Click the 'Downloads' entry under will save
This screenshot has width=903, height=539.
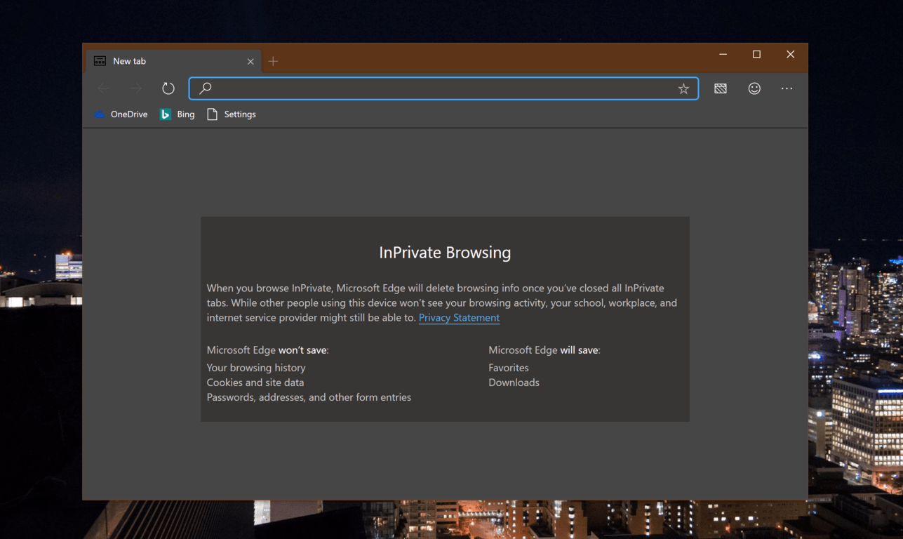coord(514,382)
